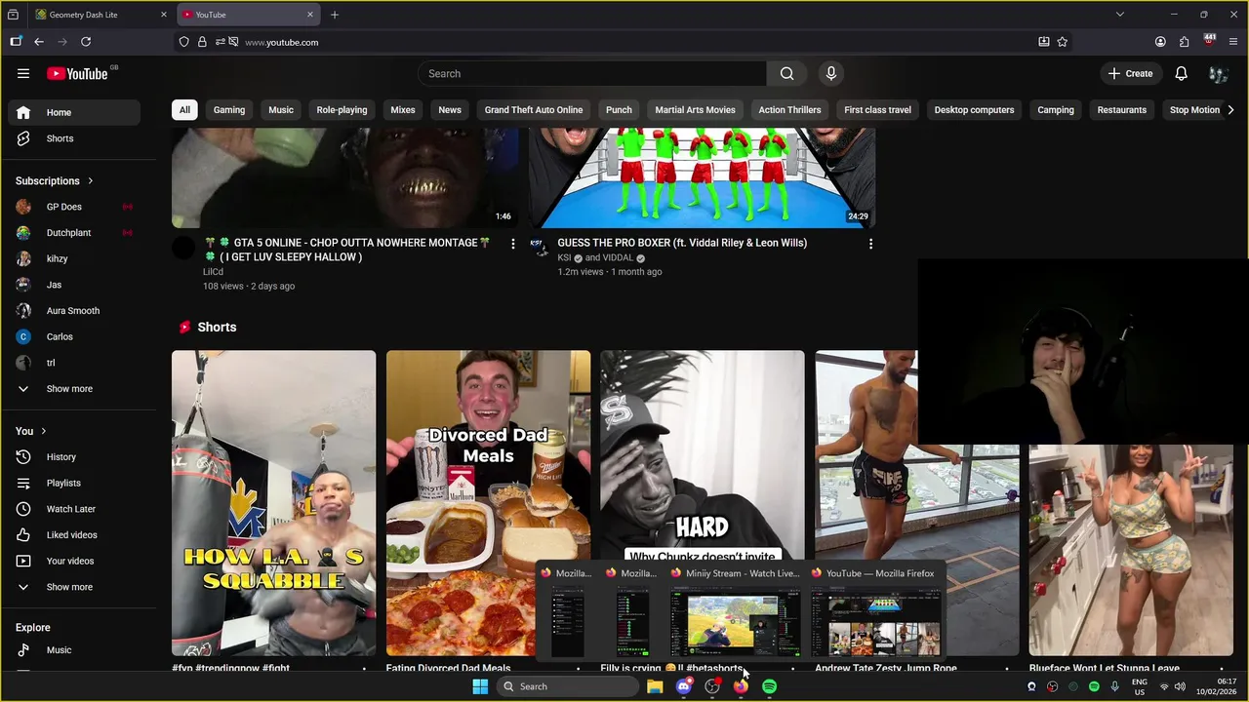Open Firefox account icon
This screenshot has width=1249, height=702.
[x=1160, y=42]
